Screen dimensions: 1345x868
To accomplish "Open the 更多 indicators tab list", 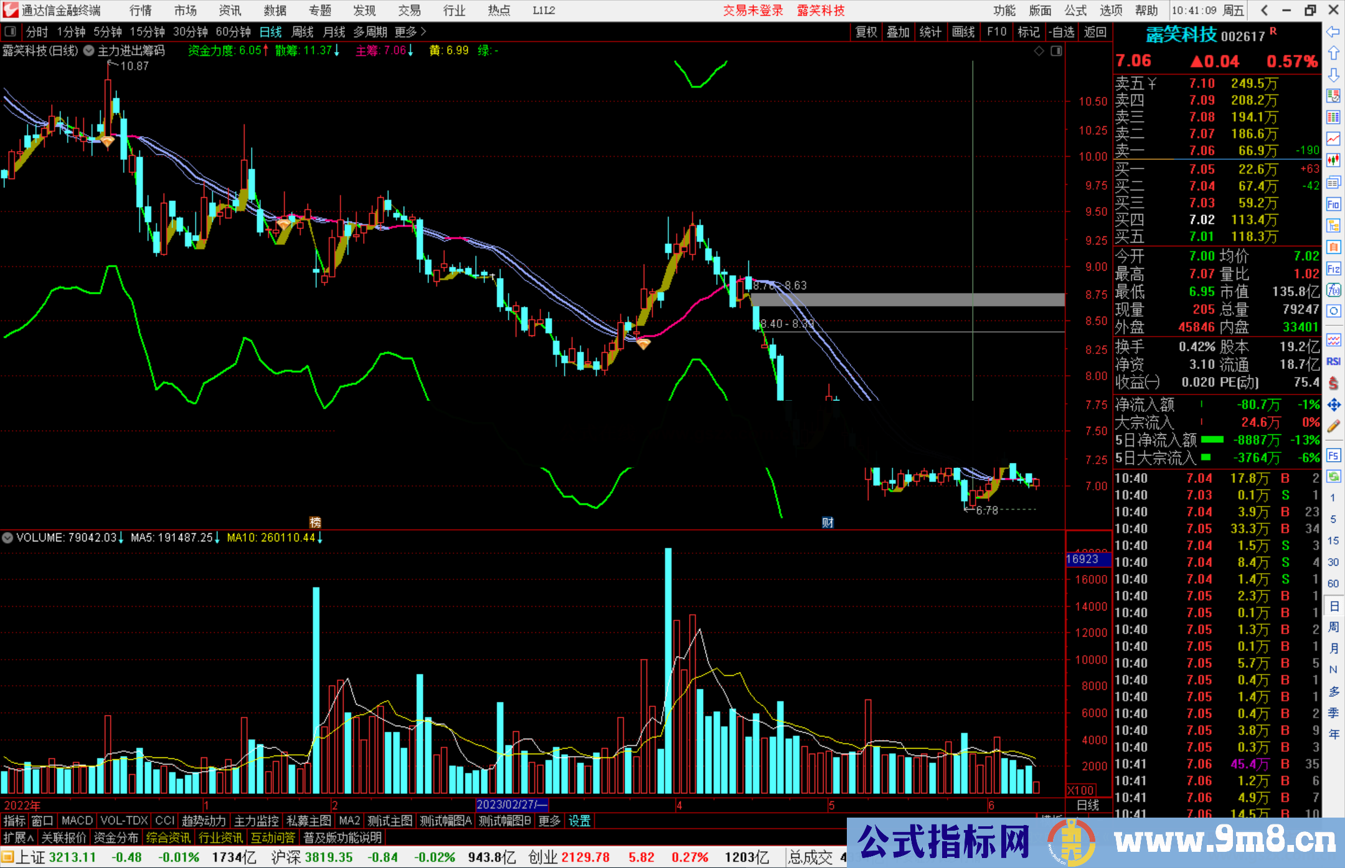I will point(549,821).
